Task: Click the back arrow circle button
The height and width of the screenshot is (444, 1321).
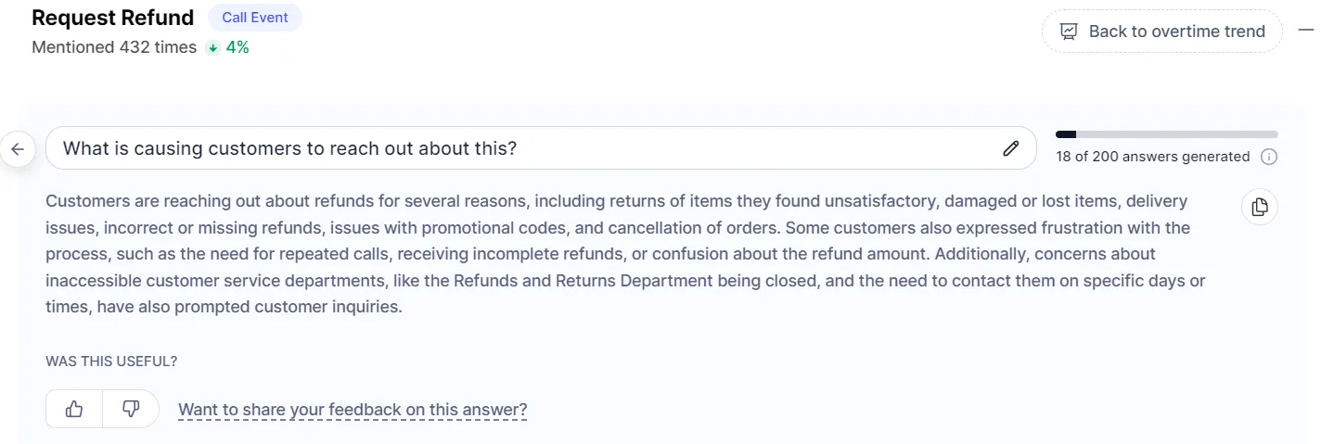Action: pyautogui.click(x=18, y=148)
